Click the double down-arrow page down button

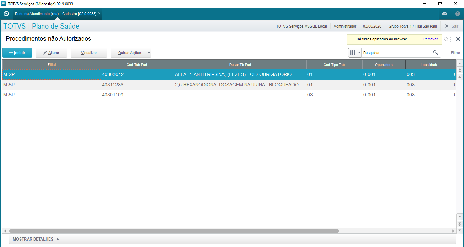click(x=460, y=224)
